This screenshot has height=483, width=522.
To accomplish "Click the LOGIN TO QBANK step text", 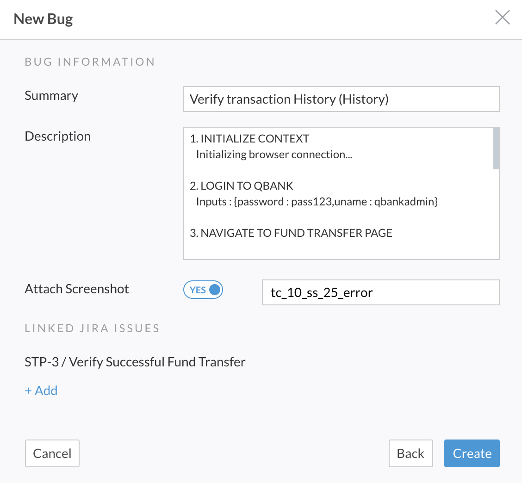I will (x=242, y=186).
